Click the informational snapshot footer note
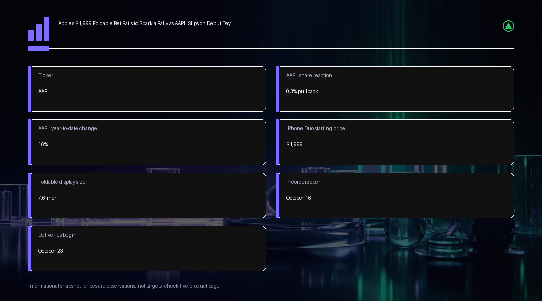Screen dimensions: 542x301 click(x=124, y=286)
